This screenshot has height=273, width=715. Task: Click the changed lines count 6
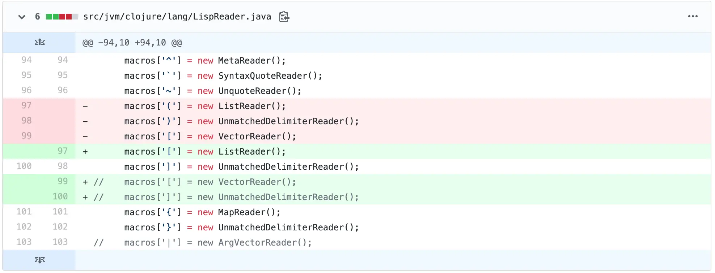click(37, 17)
